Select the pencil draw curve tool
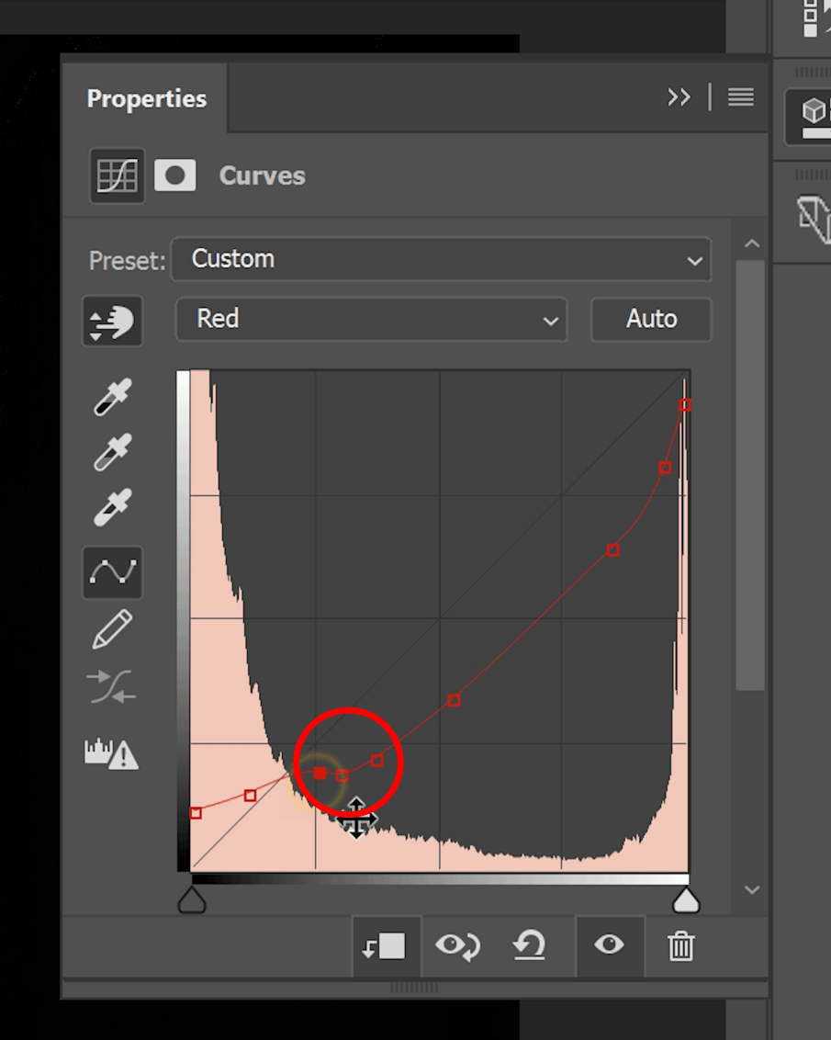This screenshot has width=831, height=1040. click(x=112, y=629)
